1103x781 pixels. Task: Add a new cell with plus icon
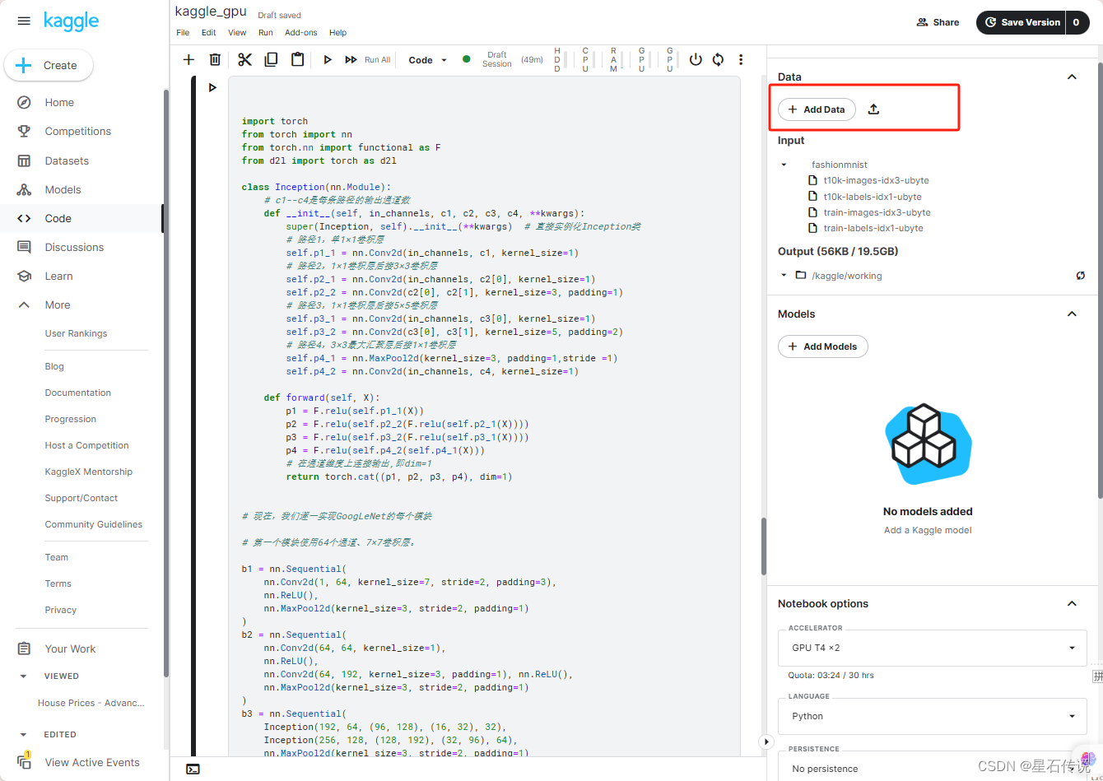coord(188,59)
